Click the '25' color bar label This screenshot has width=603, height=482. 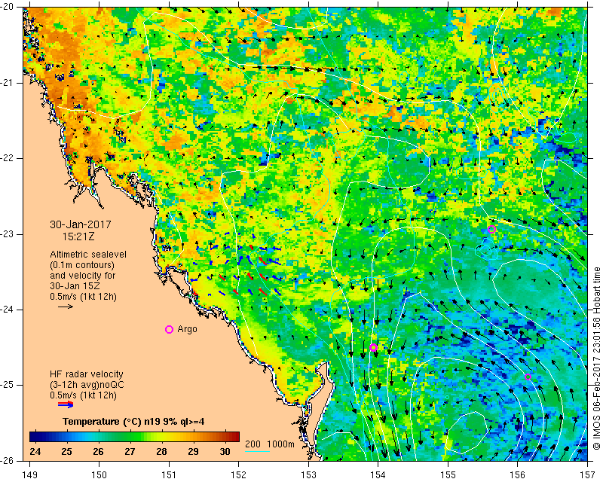coord(66,451)
